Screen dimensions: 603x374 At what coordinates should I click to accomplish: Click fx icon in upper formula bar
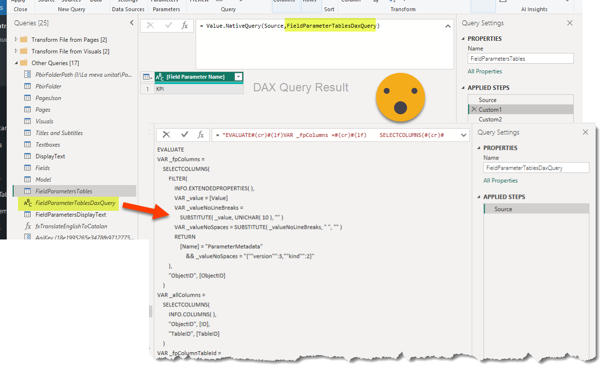[x=184, y=26]
